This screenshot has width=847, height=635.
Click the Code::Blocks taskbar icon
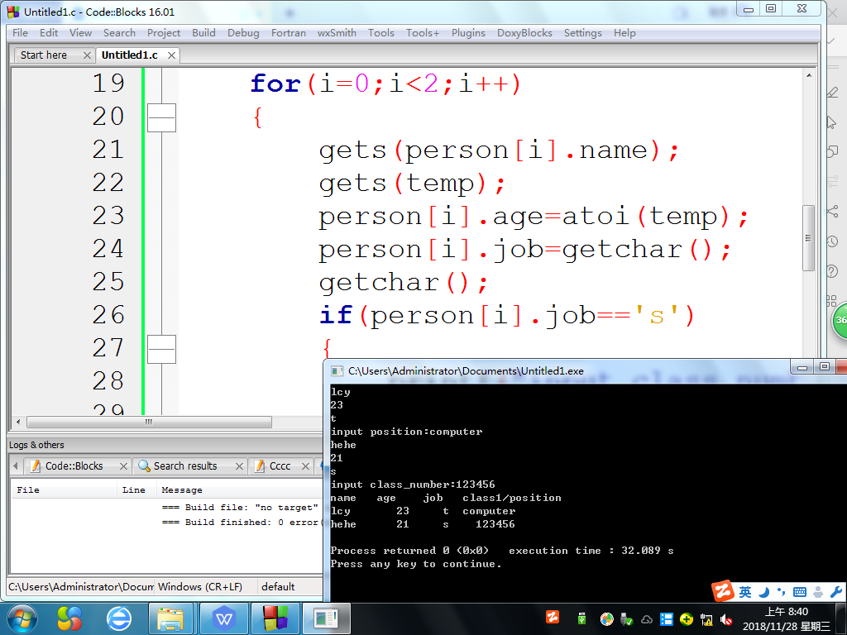275,618
